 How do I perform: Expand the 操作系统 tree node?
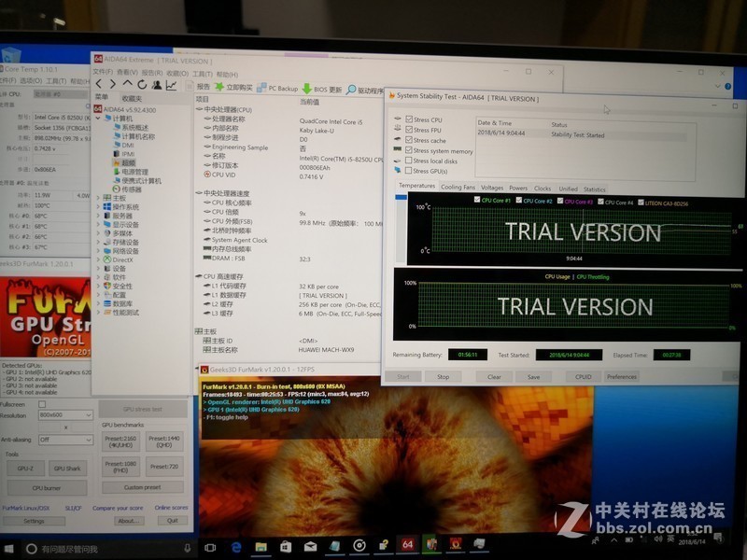(x=98, y=206)
